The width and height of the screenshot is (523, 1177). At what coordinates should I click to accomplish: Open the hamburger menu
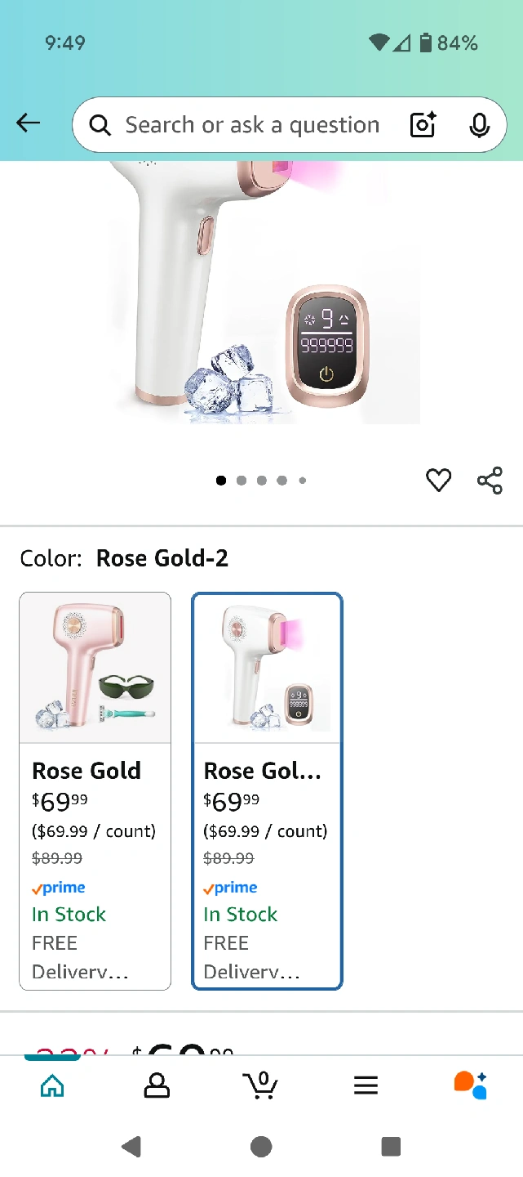tap(366, 1085)
